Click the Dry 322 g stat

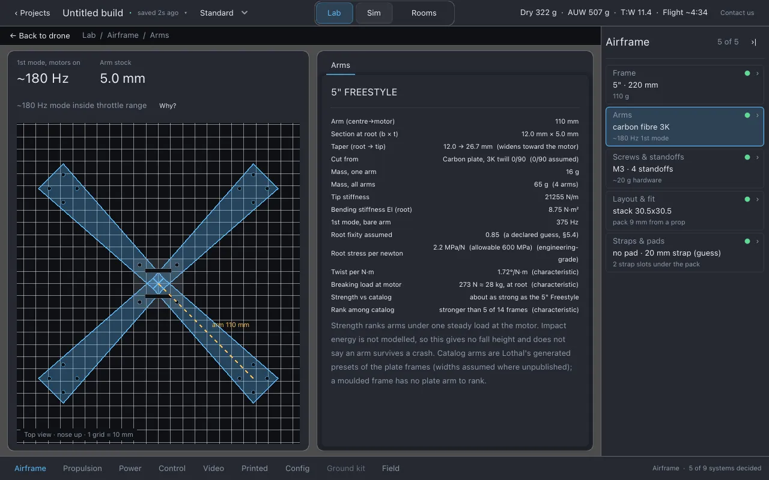[x=538, y=13]
